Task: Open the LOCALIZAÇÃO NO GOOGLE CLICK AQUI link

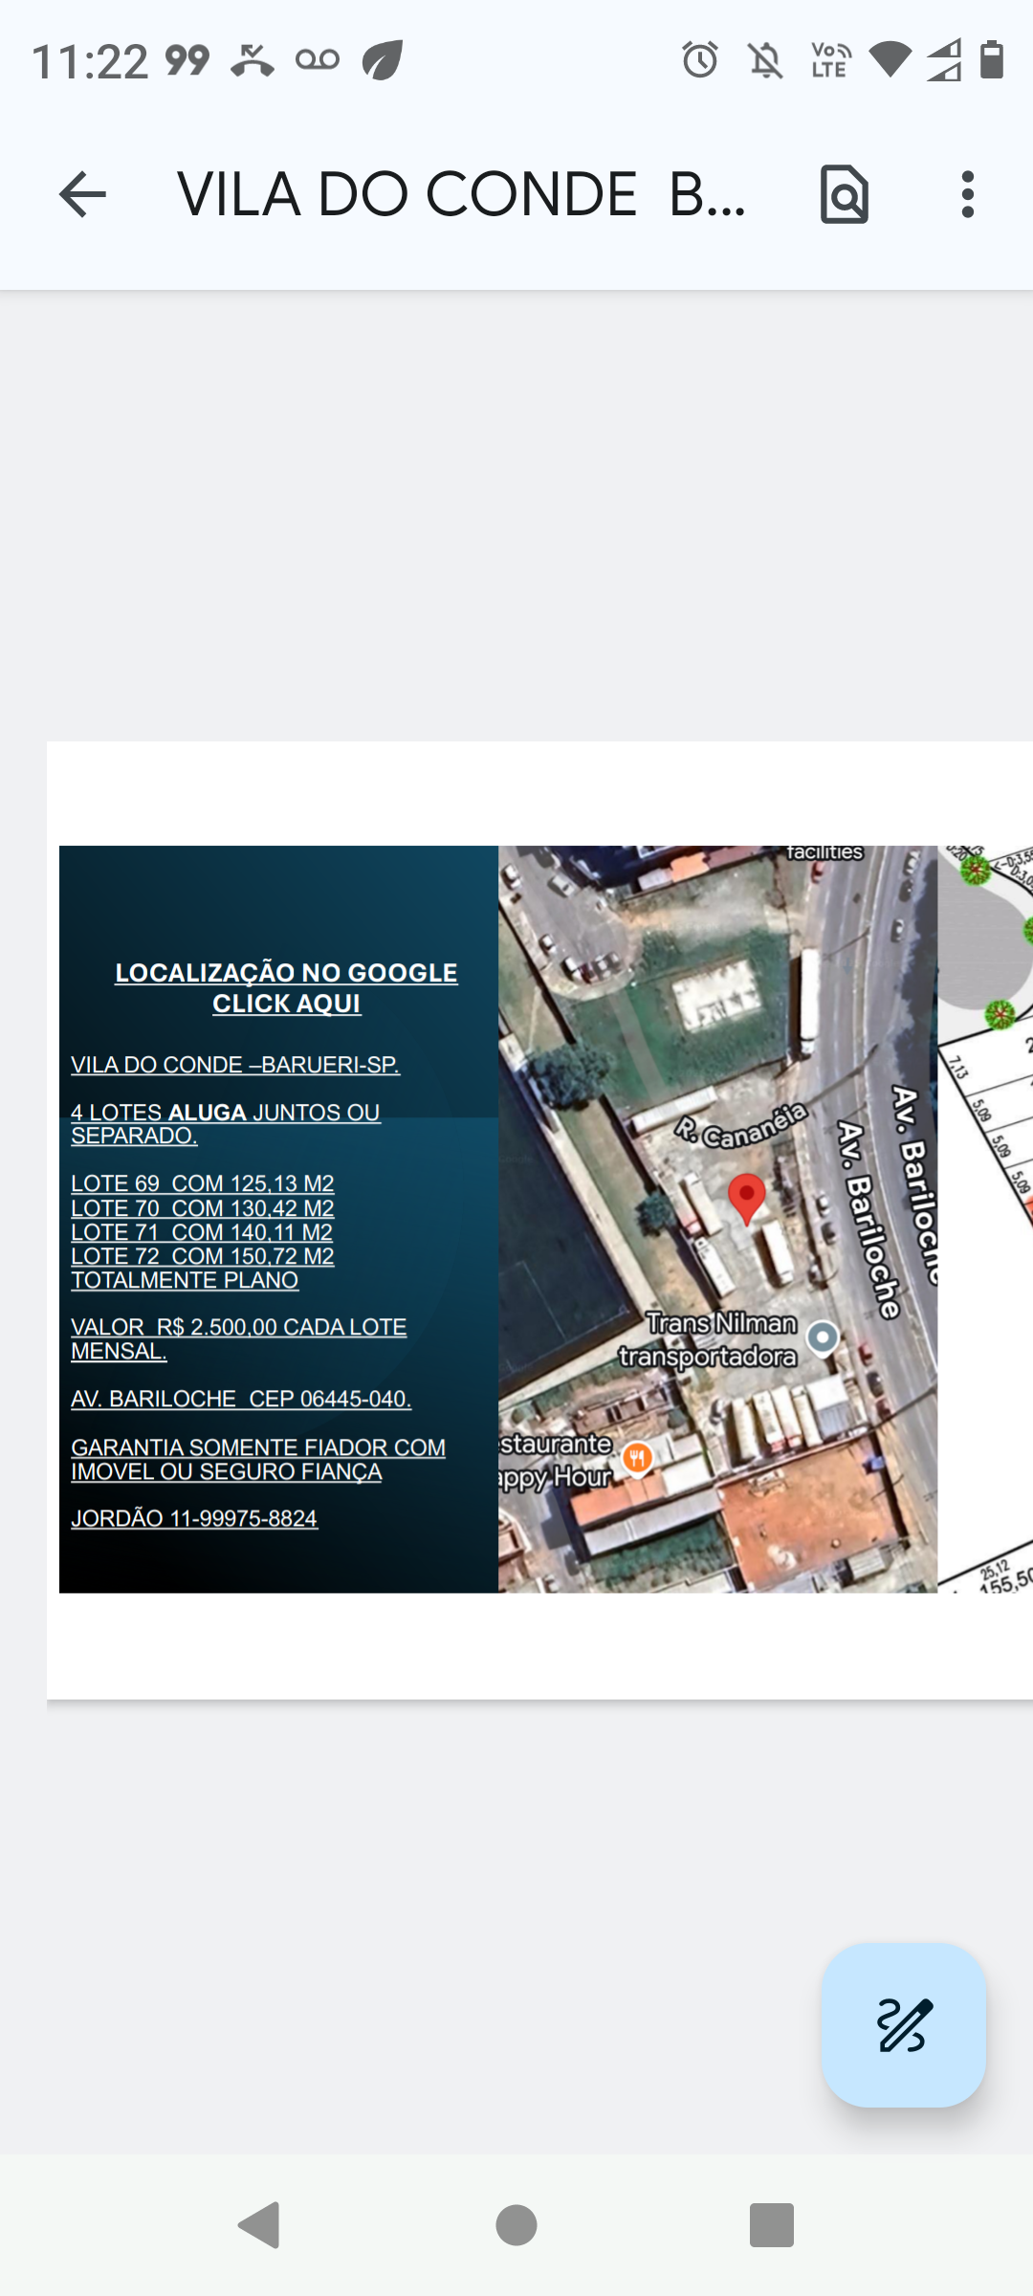Action: pos(286,987)
